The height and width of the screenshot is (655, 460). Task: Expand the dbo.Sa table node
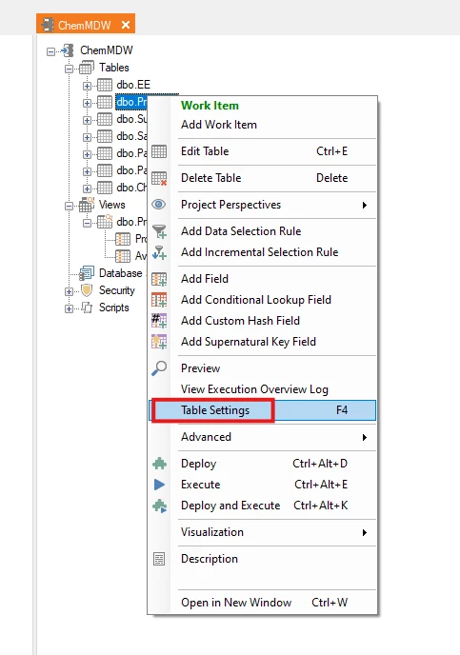pyautogui.click(x=87, y=137)
